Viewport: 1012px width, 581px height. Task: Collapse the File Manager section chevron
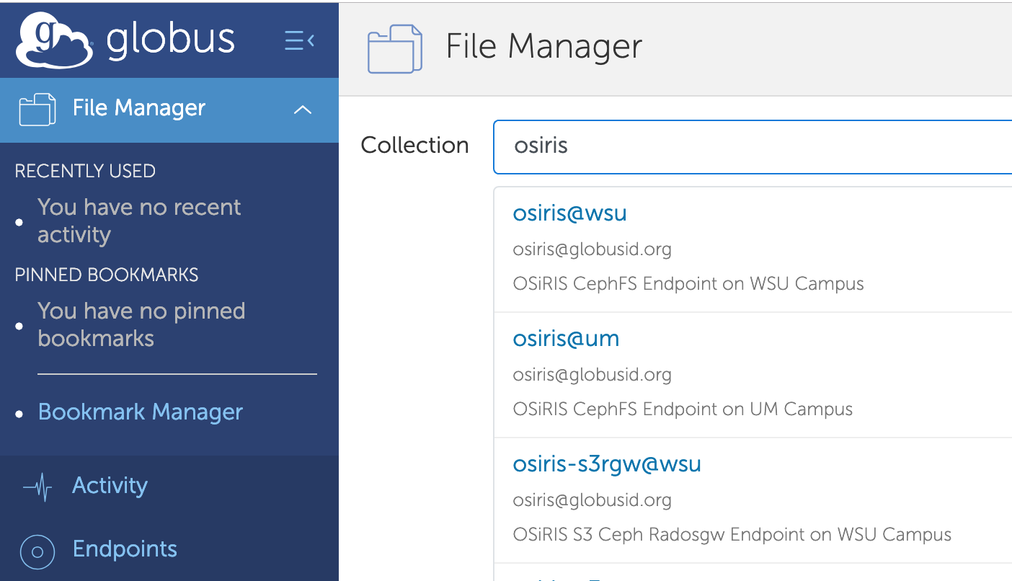click(x=303, y=110)
